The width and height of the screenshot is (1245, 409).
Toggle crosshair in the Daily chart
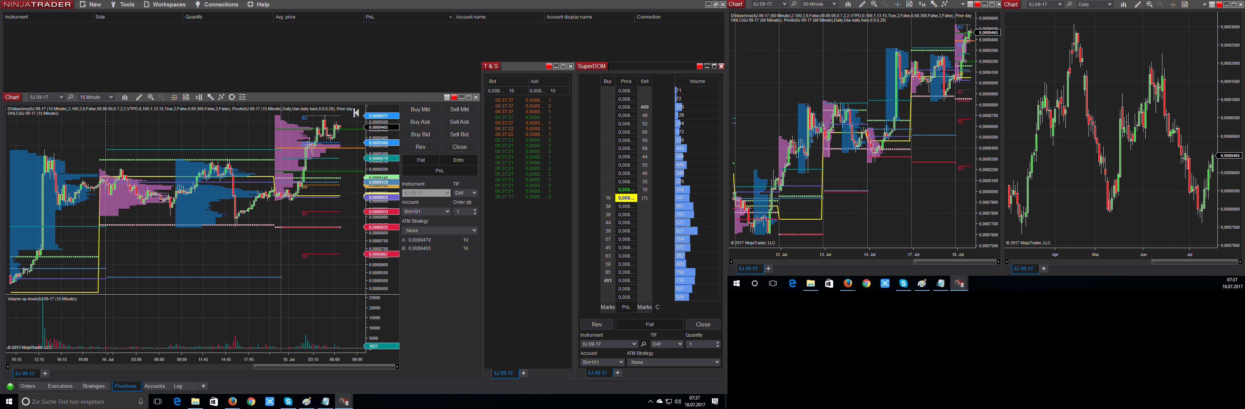coord(1173,4)
